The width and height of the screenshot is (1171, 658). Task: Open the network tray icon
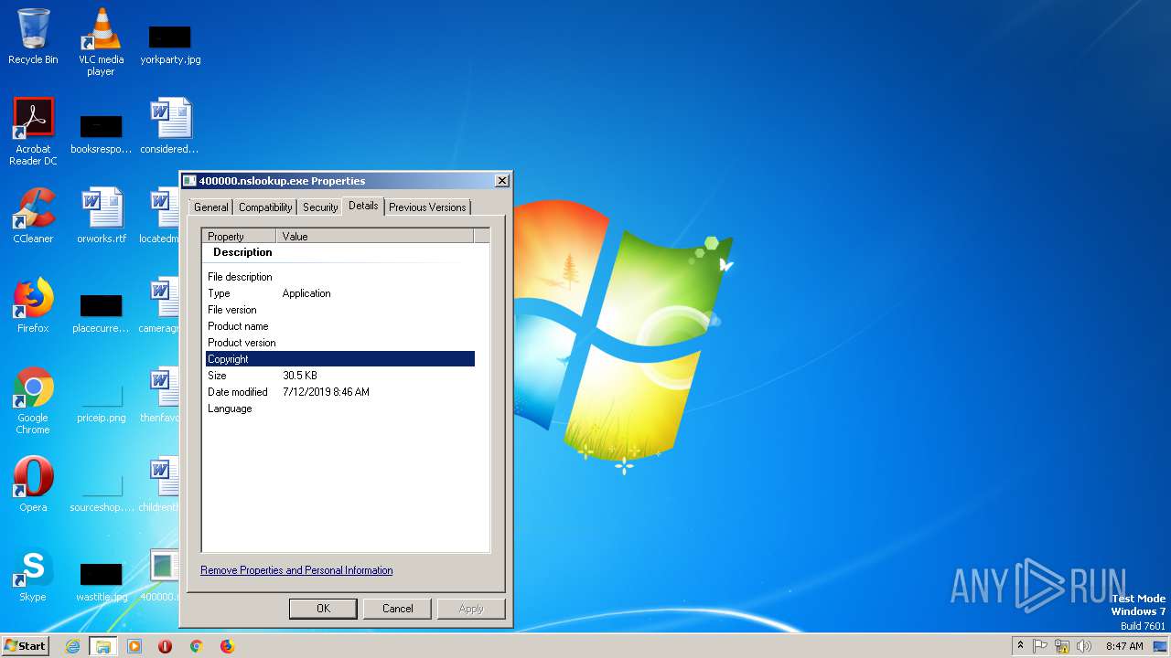(x=1062, y=646)
